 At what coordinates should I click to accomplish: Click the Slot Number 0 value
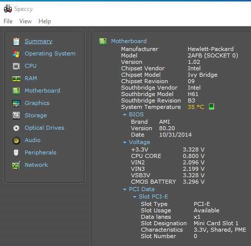[x=195, y=236]
